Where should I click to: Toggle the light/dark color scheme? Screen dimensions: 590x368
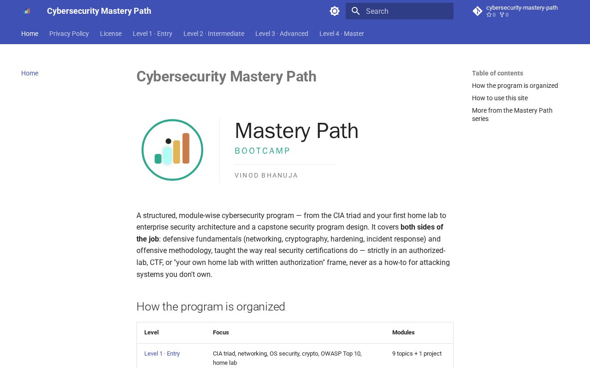click(335, 11)
